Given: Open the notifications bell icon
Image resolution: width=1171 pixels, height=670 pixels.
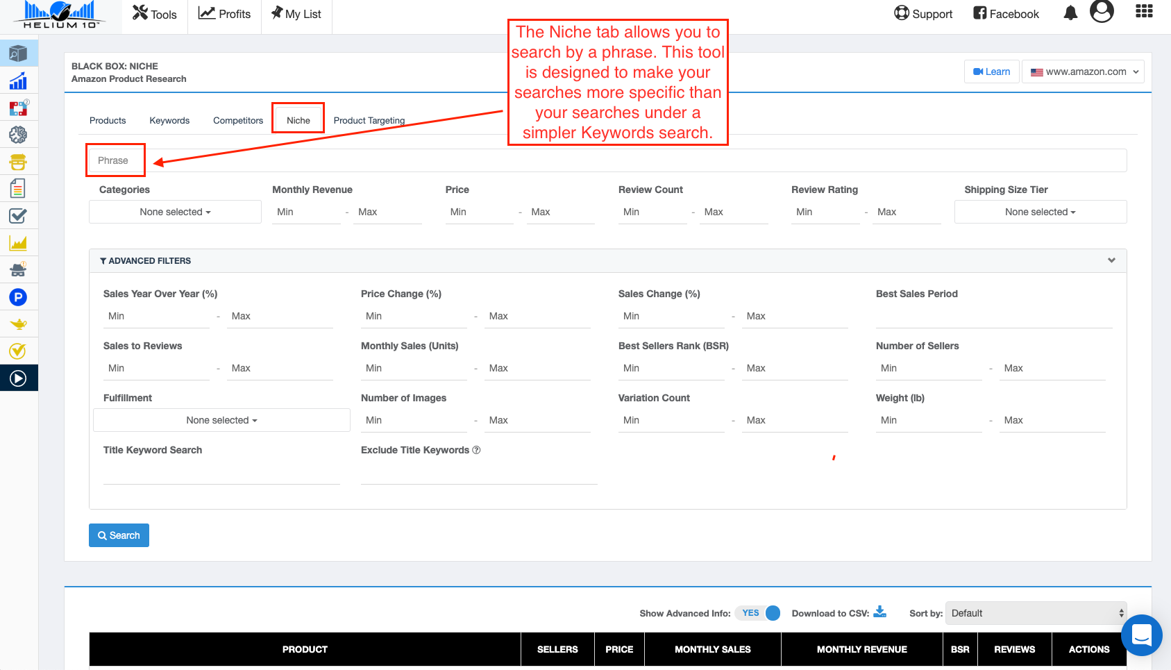Looking at the screenshot, I should click(x=1070, y=12).
